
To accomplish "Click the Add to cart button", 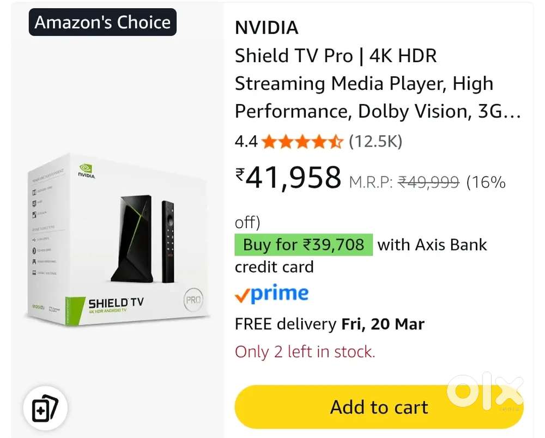I will pos(379,407).
